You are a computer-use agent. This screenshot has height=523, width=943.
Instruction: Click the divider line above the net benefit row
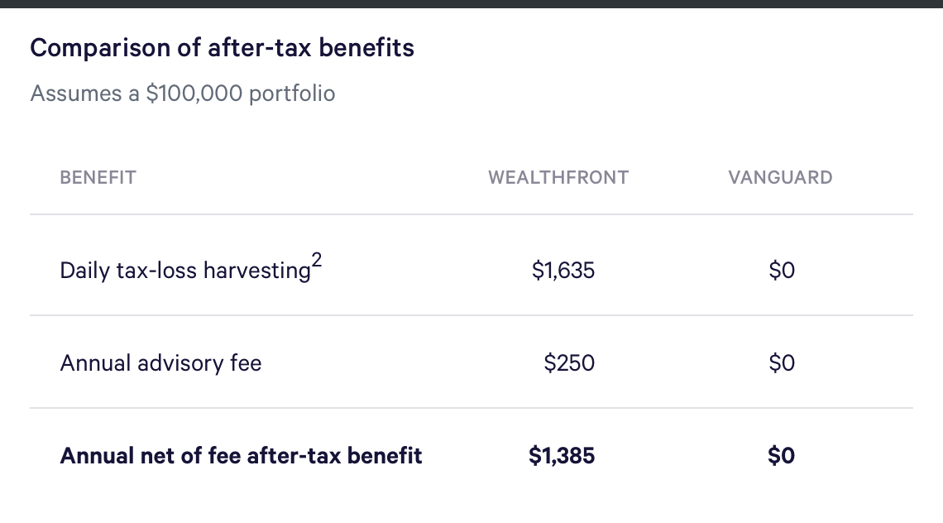point(471,408)
